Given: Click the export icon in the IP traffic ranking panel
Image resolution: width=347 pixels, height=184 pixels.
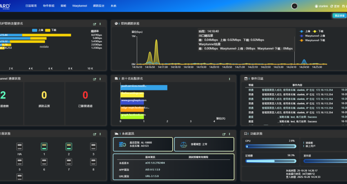Looking at the screenshot, I should pyautogui.click(x=95, y=24).
